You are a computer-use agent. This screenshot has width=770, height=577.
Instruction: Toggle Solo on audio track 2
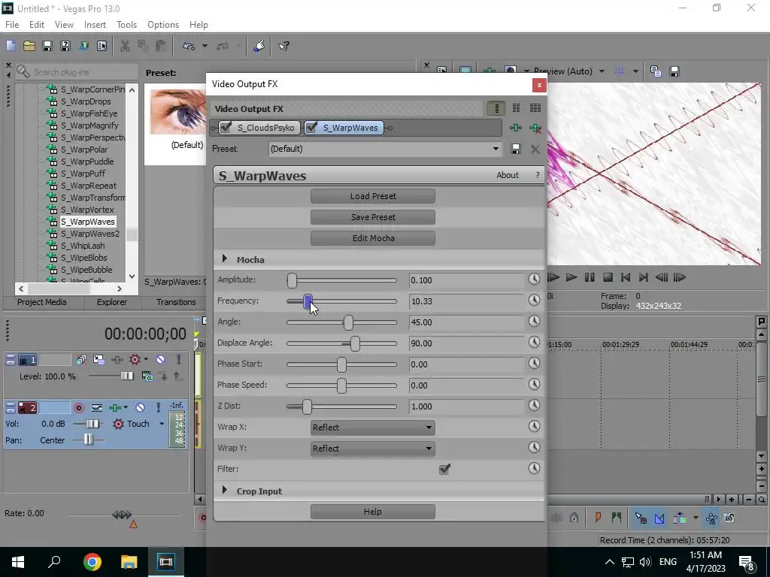coord(159,408)
